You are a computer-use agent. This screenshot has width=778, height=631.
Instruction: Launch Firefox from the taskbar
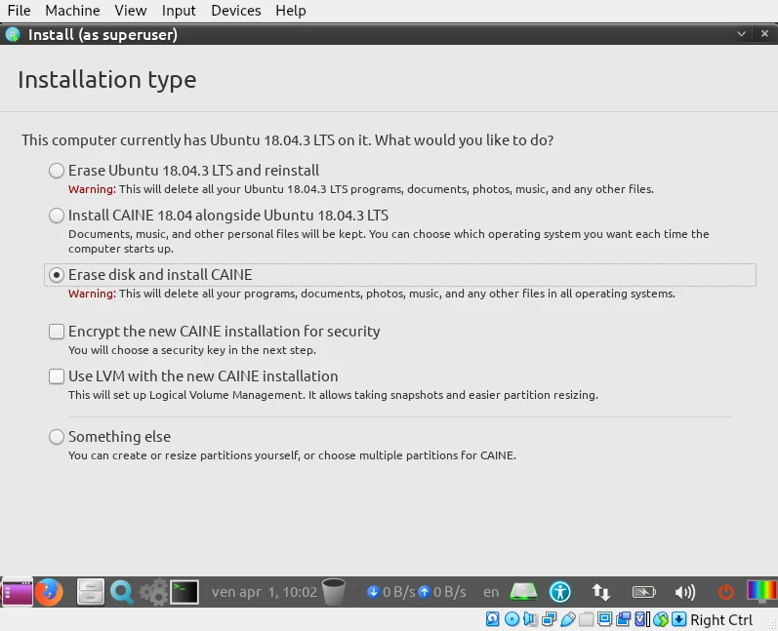[x=49, y=591]
